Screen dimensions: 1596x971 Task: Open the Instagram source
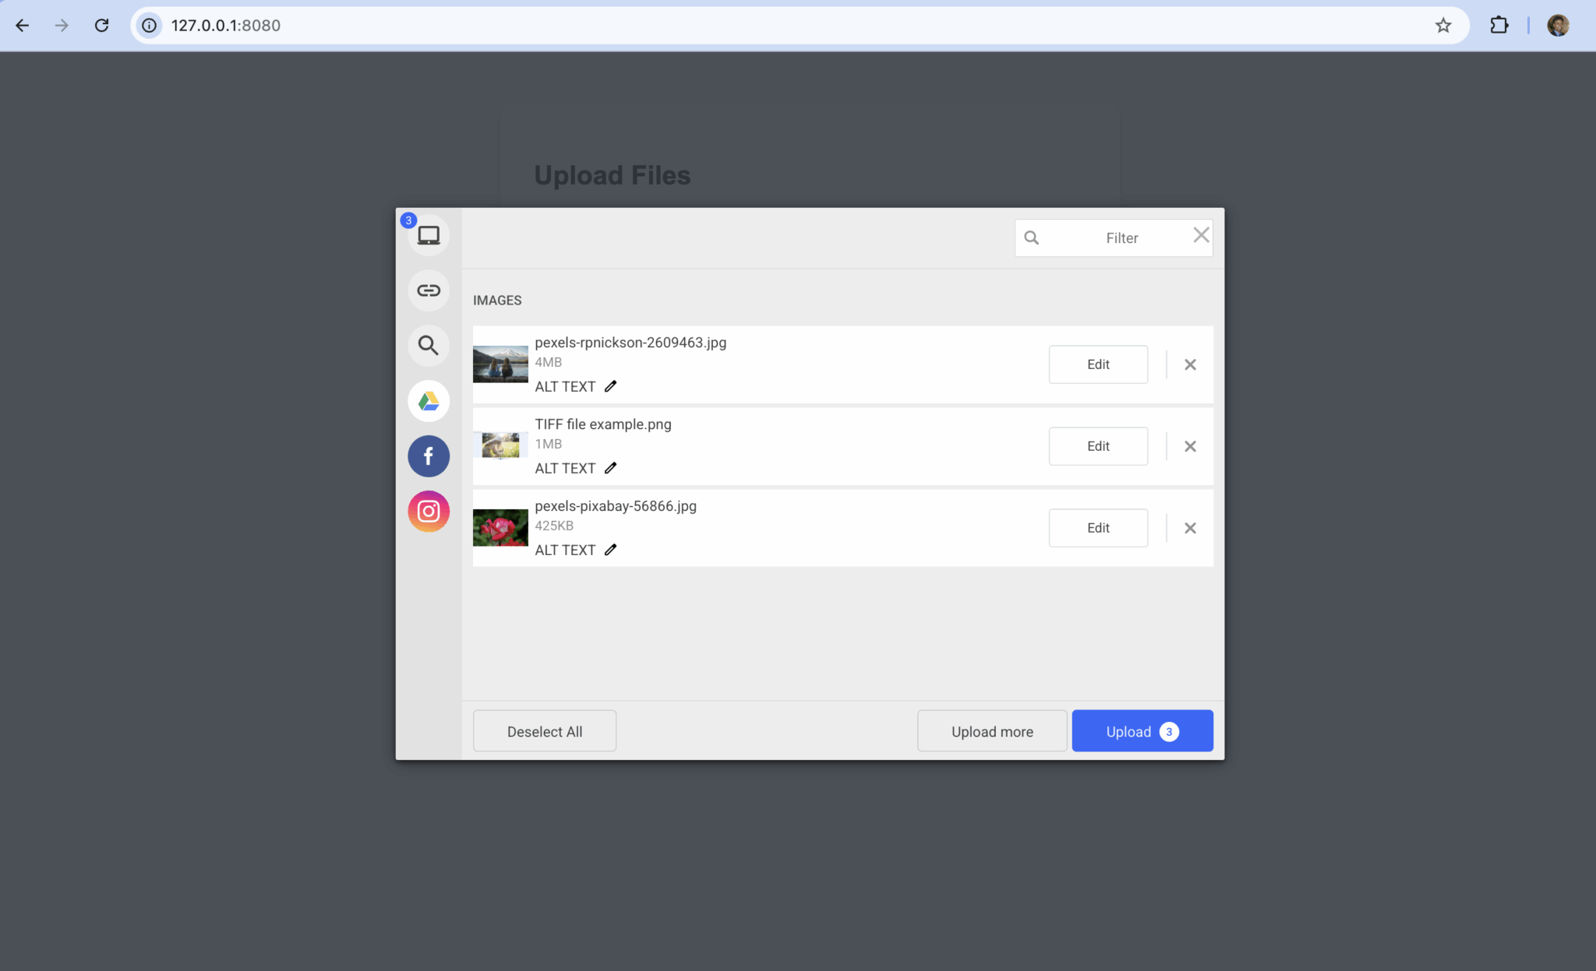point(428,511)
